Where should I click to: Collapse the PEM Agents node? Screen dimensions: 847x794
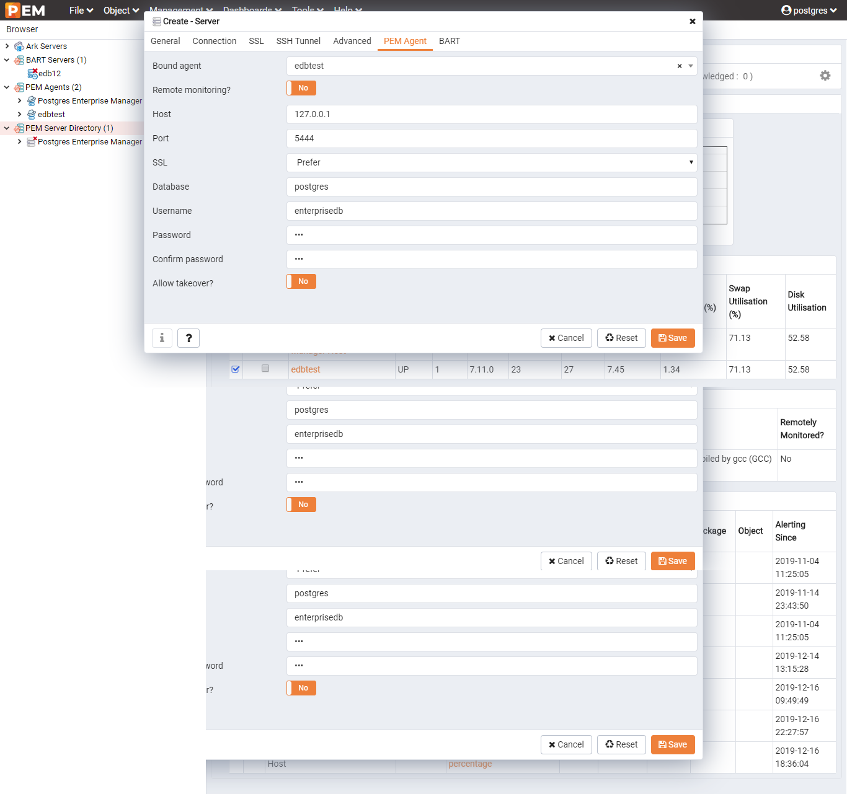[x=7, y=87]
